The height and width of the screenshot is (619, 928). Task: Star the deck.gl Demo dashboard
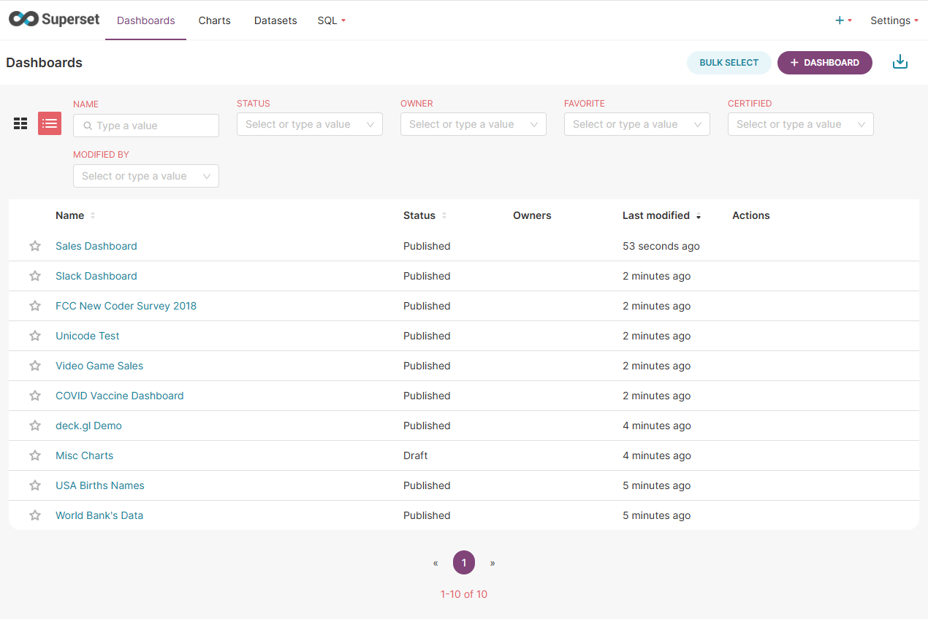point(35,426)
